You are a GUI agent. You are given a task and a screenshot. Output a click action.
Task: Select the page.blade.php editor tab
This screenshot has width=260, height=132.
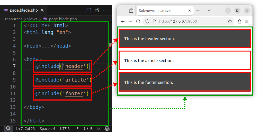point(23,10)
